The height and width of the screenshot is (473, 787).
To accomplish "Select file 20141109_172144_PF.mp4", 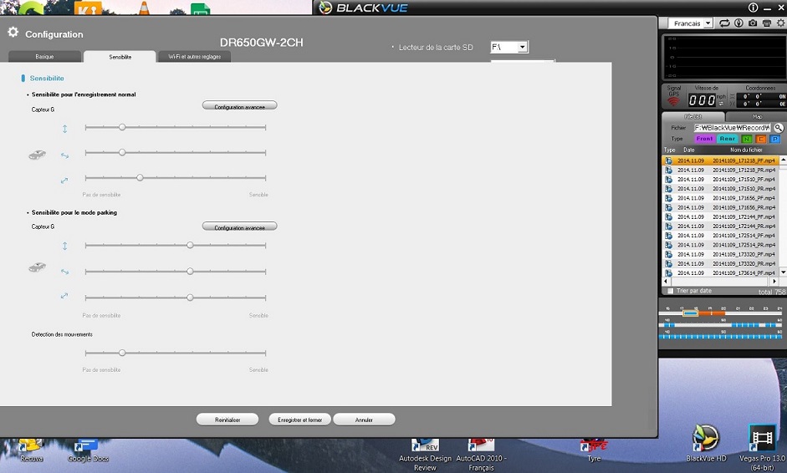I will (721, 216).
